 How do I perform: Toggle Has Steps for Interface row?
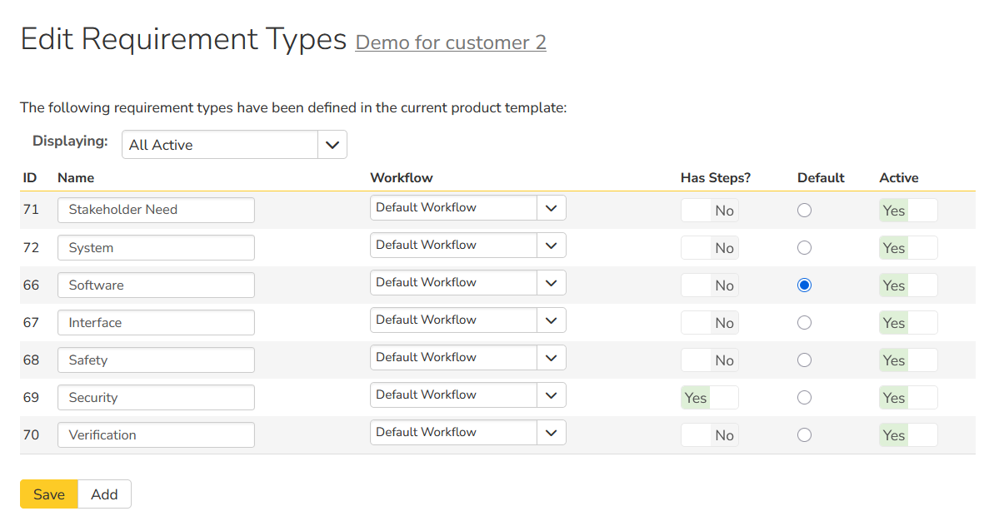[709, 323]
